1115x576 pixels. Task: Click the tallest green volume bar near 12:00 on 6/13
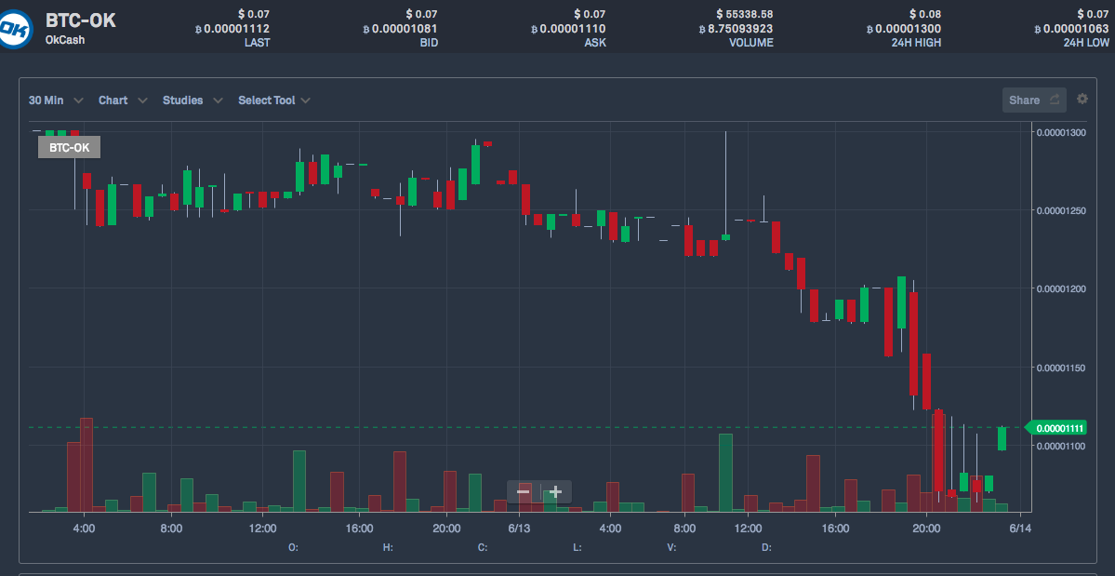[725, 472]
